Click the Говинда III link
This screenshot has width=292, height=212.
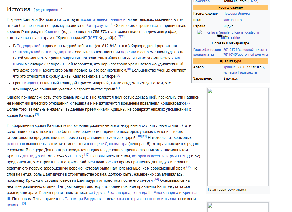(x=142, y=193)
